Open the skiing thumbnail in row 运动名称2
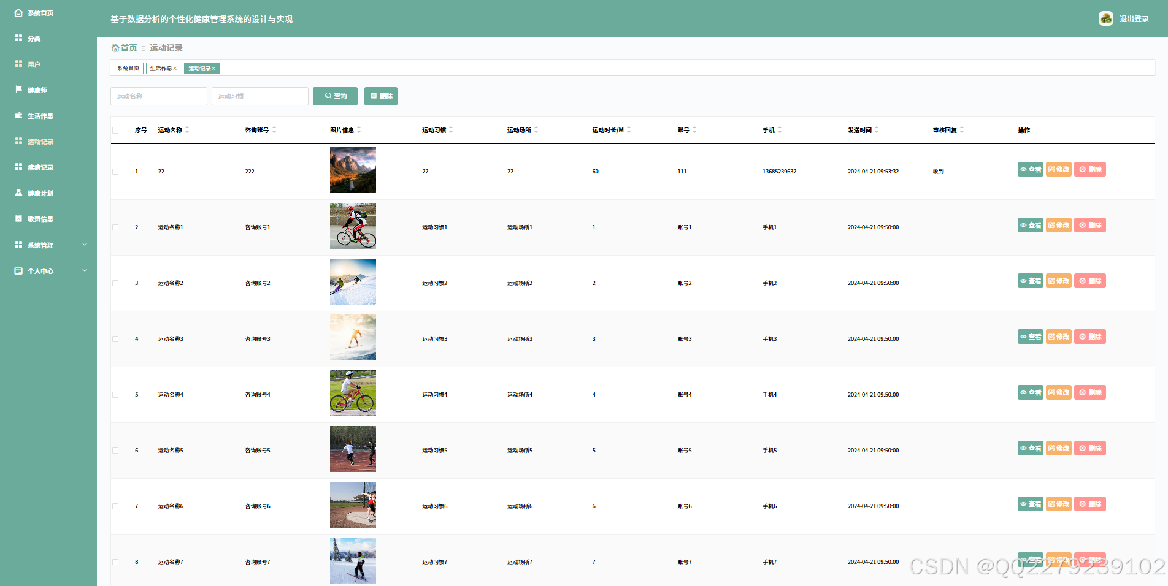The width and height of the screenshot is (1168, 586). coord(353,281)
